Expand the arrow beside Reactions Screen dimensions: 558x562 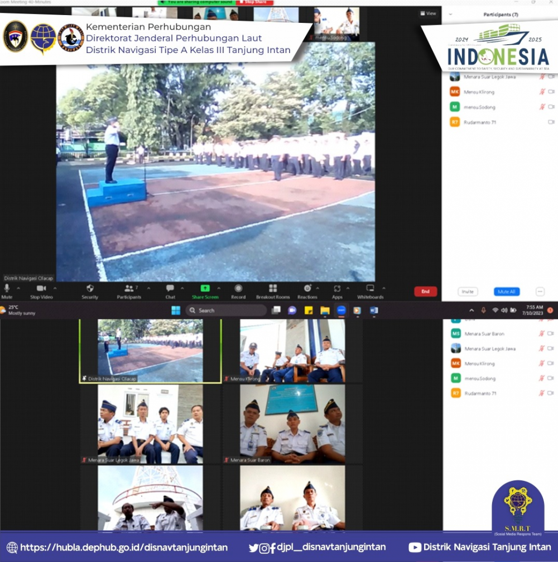click(318, 288)
